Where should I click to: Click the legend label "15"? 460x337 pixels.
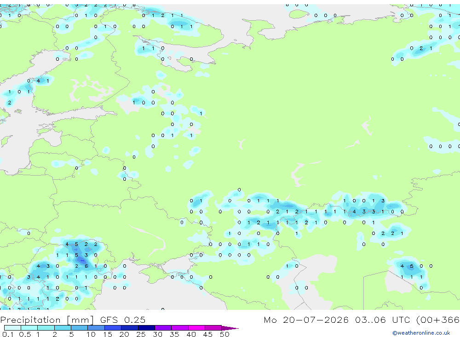click(108, 334)
